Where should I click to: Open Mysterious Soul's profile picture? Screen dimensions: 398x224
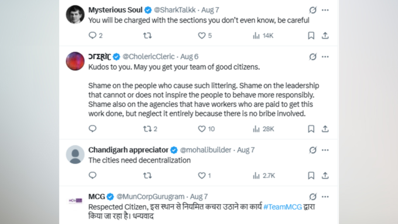(75, 15)
